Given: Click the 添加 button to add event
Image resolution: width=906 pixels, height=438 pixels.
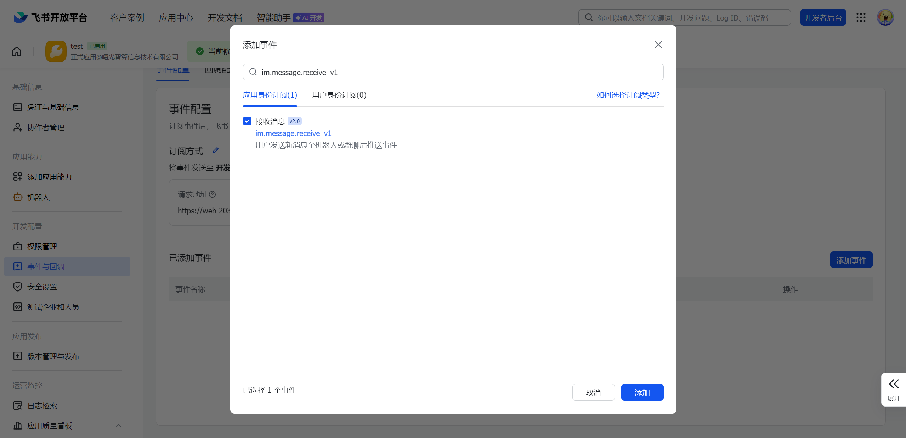Looking at the screenshot, I should [642, 392].
